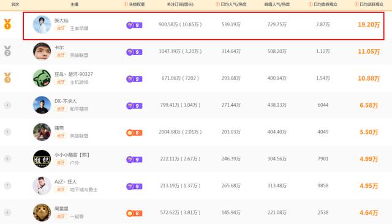This screenshot has width=392, height=224.
Task: Click the 19.20万 daily active viewers value
Action: click(369, 24)
